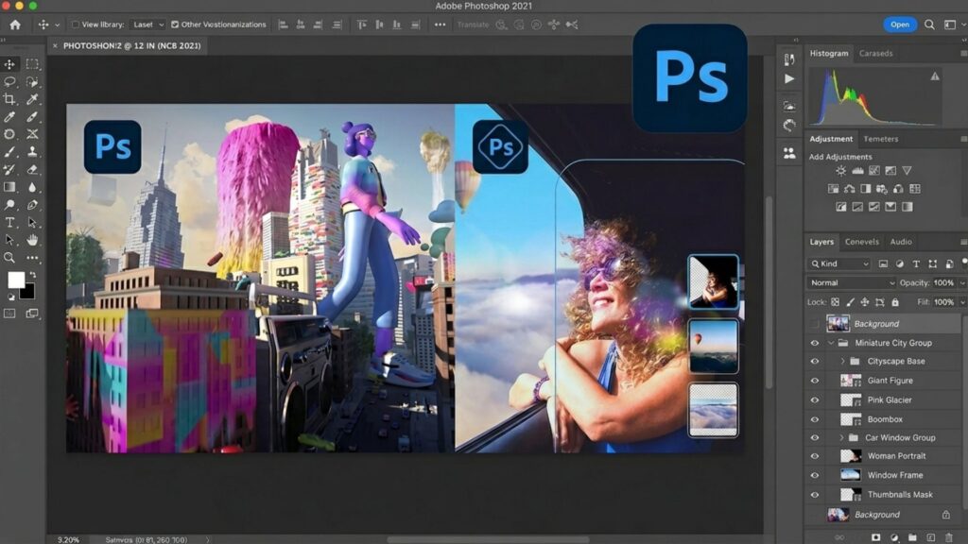Click the three-dot more options in options bar

tap(440, 25)
